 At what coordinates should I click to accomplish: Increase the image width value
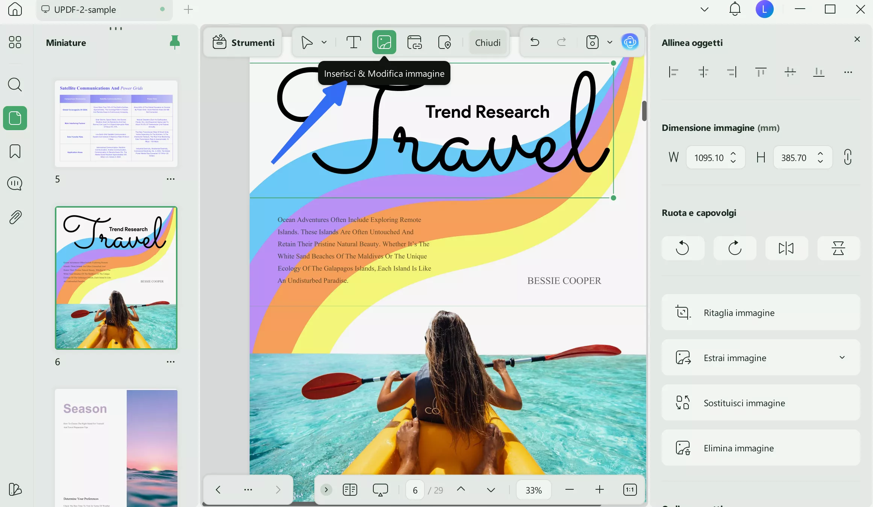tap(733, 153)
